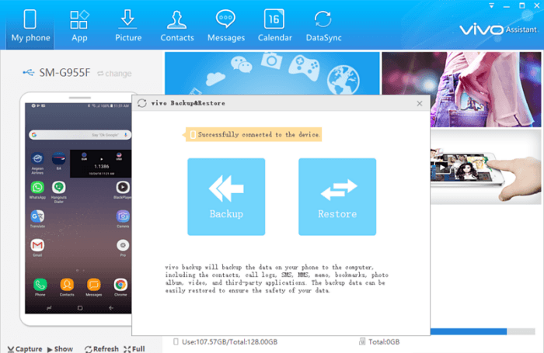Click the Pro settings icon on preview
Image resolution: width=544 pixels, height=353 pixels.
123,245
